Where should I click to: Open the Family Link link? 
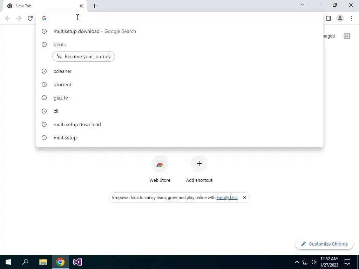tap(227, 198)
